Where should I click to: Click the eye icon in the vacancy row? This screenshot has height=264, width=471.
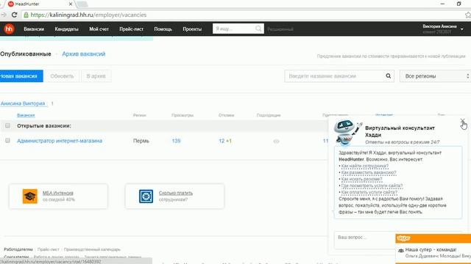tap(276, 142)
